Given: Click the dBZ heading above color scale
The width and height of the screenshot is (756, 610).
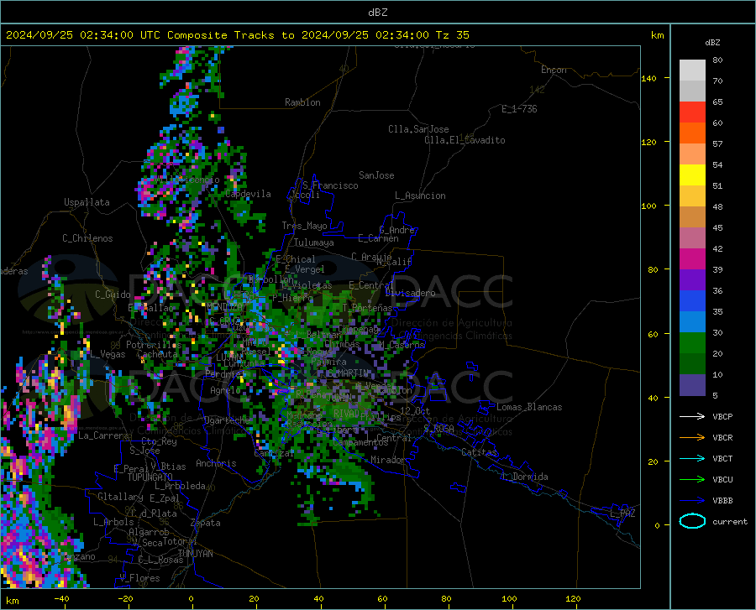Looking at the screenshot, I should coord(712,42).
